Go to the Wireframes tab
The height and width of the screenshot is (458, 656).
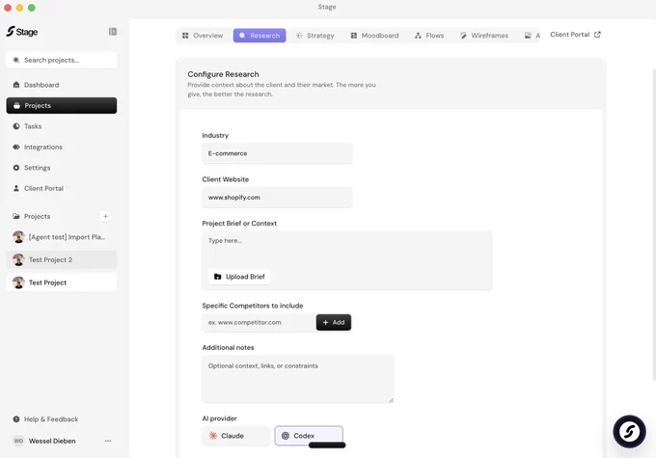click(484, 36)
